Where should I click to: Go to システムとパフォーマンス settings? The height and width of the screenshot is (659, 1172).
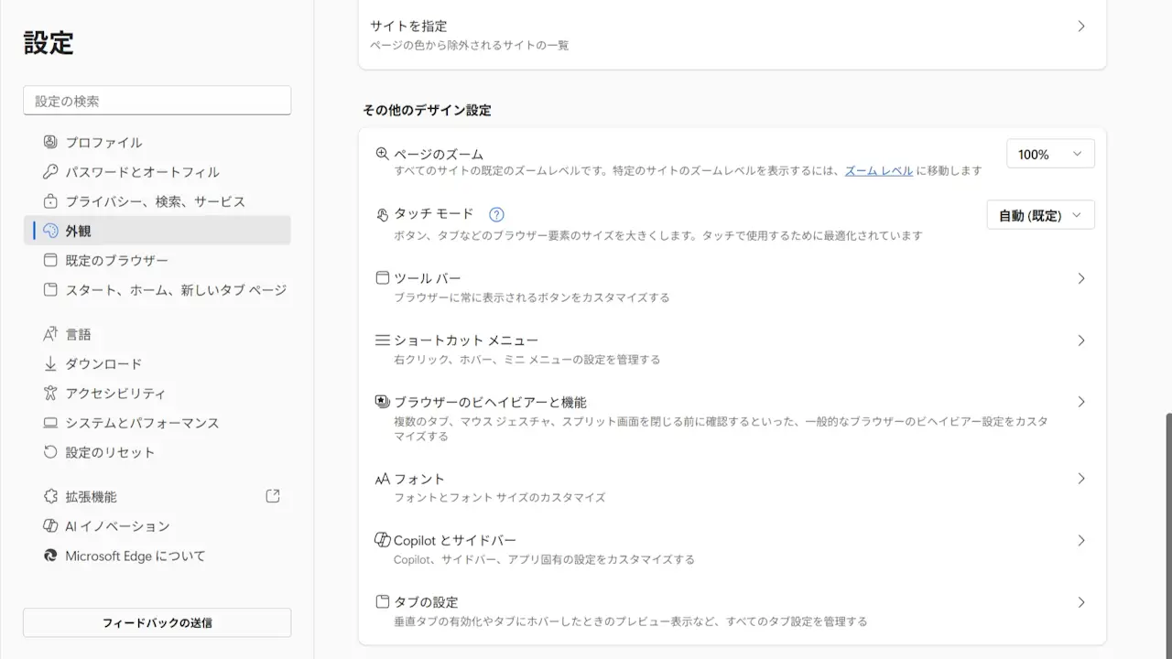pyautogui.click(x=142, y=423)
